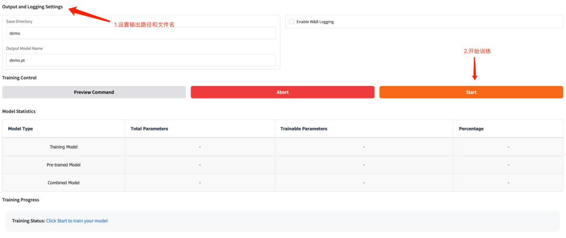Enable the W&B Logging checkbox
This screenshot has height=238, width=566.
tap(291, 21)
